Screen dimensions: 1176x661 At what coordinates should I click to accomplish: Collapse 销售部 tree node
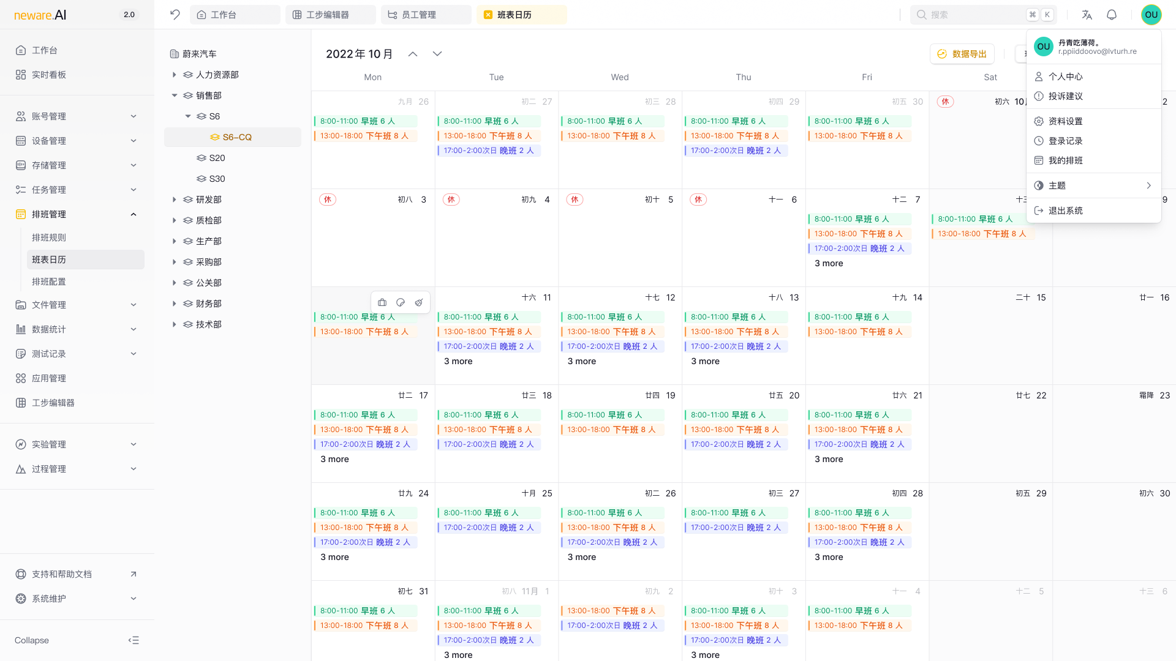pyautogui.click(x=174, y=95)
